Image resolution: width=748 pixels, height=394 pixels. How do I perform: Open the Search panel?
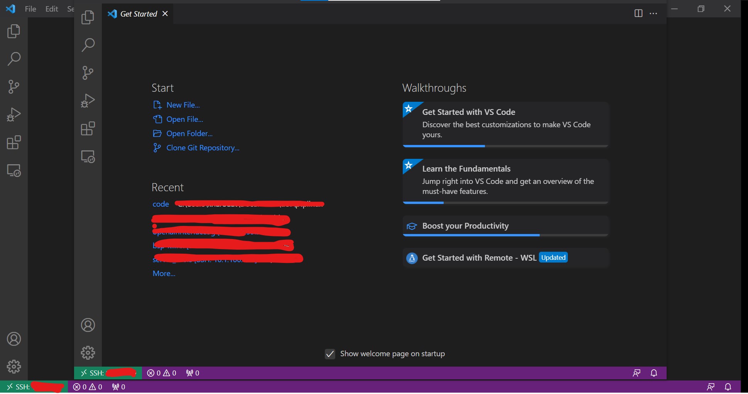pos(88,45)
